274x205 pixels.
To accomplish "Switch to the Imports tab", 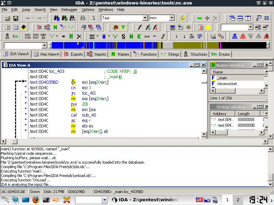I will pyautogui.click(x=97, y=54).
